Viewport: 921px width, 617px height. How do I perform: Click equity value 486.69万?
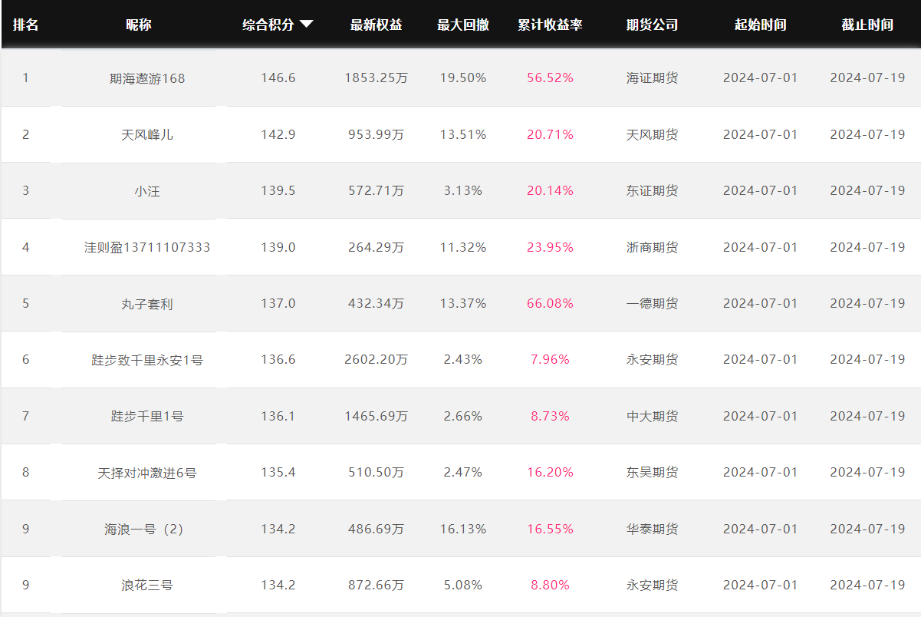pos(376,529)
